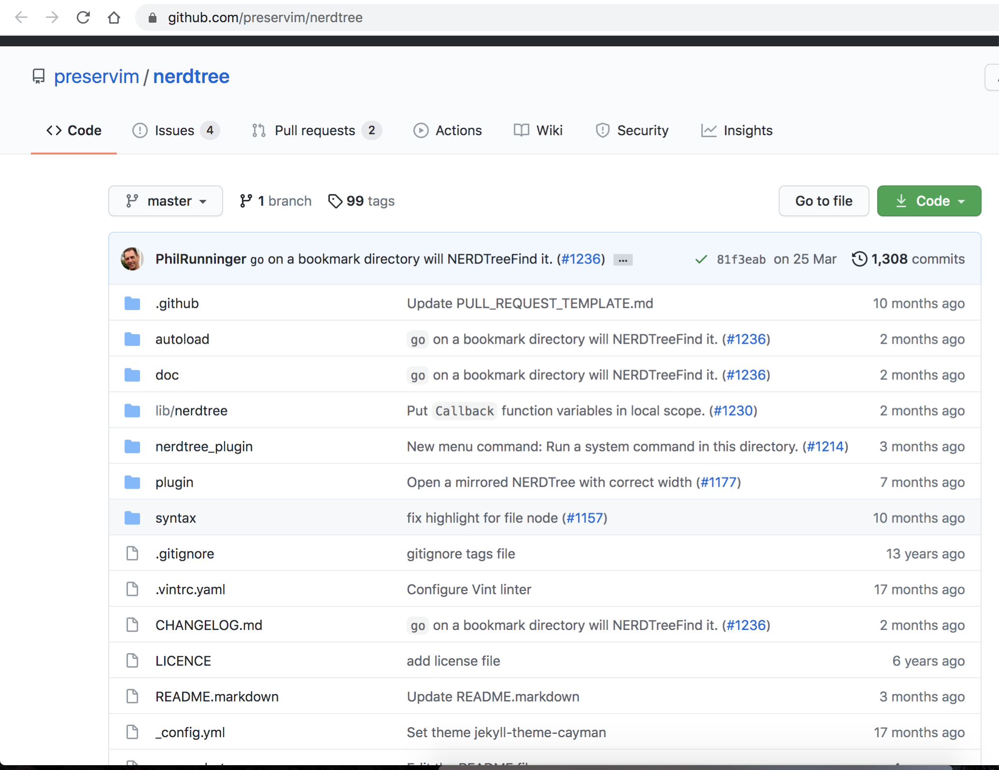
Task: Open the autoload folder icon
Action: click(132, 339)
